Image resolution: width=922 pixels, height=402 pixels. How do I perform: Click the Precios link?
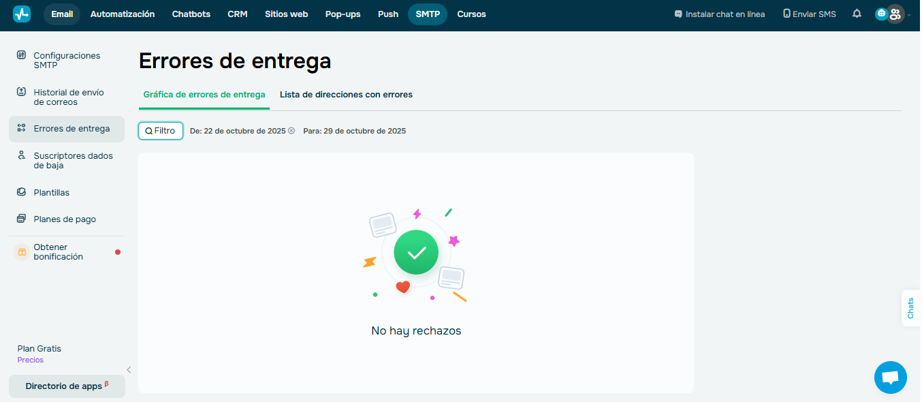click(30, 359)
